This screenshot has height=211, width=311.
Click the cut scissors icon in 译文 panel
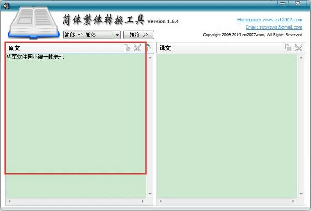coord(299,48)
